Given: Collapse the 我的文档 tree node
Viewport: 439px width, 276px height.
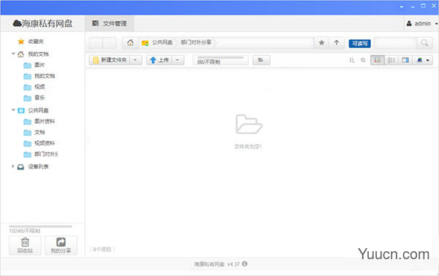Looking at the screenshot, I should click(x=13, y=53).
